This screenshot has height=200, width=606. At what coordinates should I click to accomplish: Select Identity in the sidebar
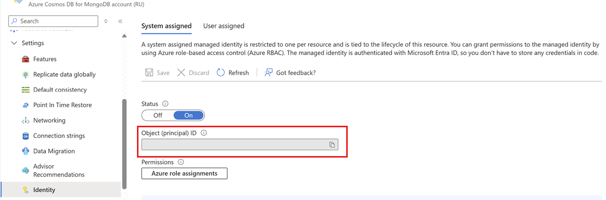[61, 189]
